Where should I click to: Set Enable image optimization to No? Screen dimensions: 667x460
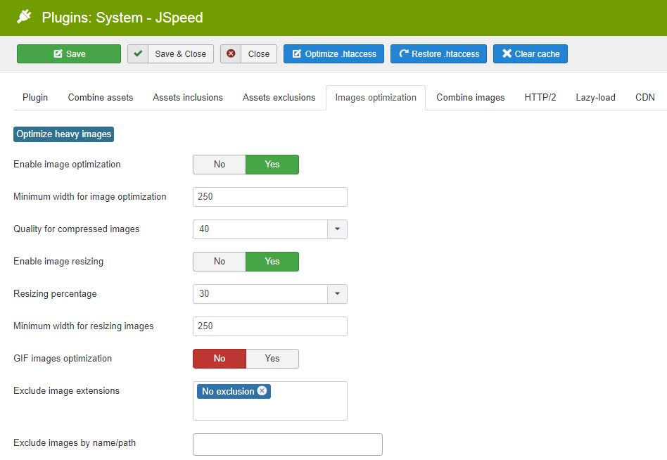pyautogui.click(x=220, y=165)
